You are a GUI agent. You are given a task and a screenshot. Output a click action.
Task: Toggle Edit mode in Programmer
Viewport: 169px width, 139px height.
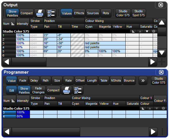[11, 90]
